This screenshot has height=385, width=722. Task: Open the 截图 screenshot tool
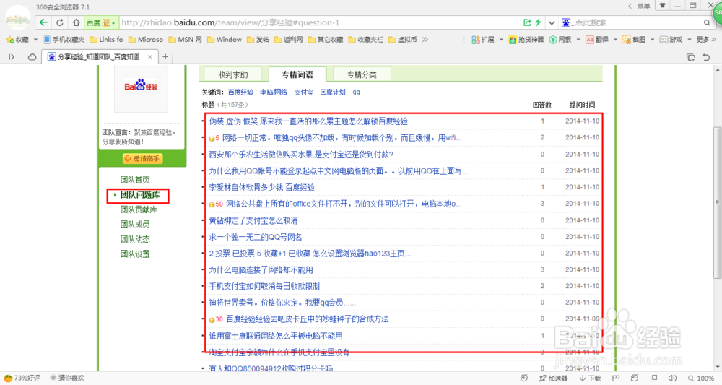click(x=634, y=40)
